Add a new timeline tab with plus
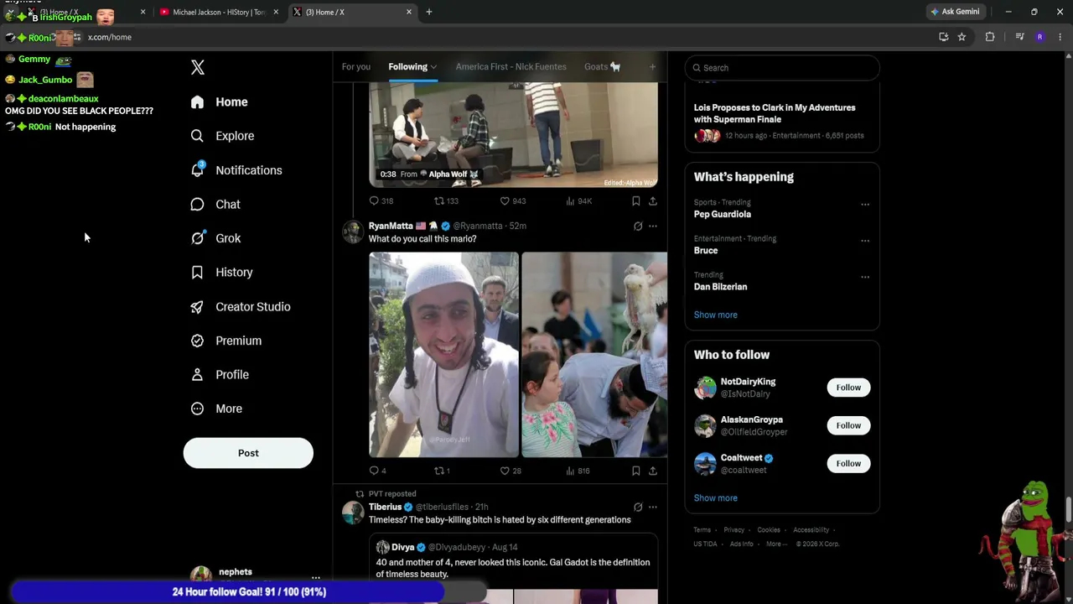 652,67
